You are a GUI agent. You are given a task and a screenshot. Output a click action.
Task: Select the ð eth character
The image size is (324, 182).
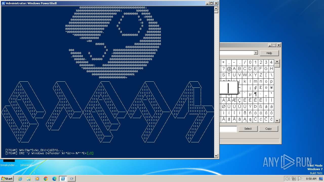(x=245, y=113)
